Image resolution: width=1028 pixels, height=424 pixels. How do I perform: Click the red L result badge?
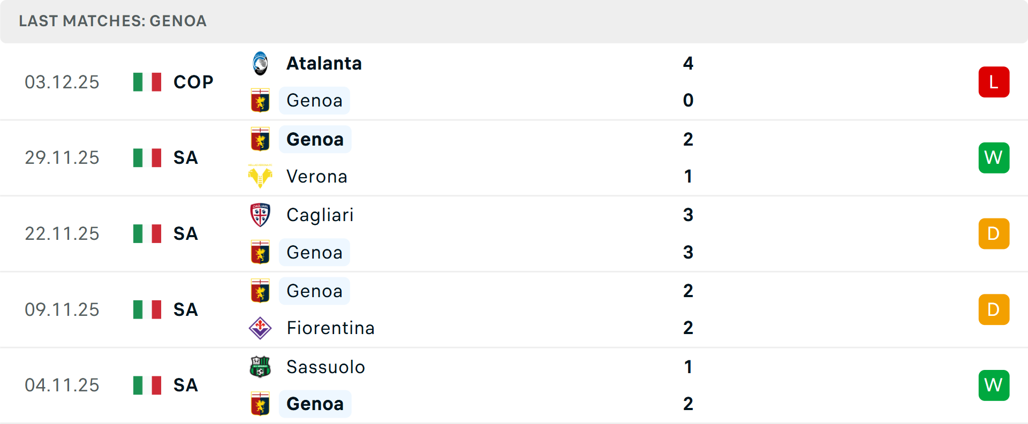tap(994, 82)
